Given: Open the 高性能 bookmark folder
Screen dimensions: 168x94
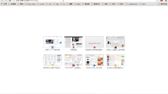Looking at the screenshot, I should (86, 4).
